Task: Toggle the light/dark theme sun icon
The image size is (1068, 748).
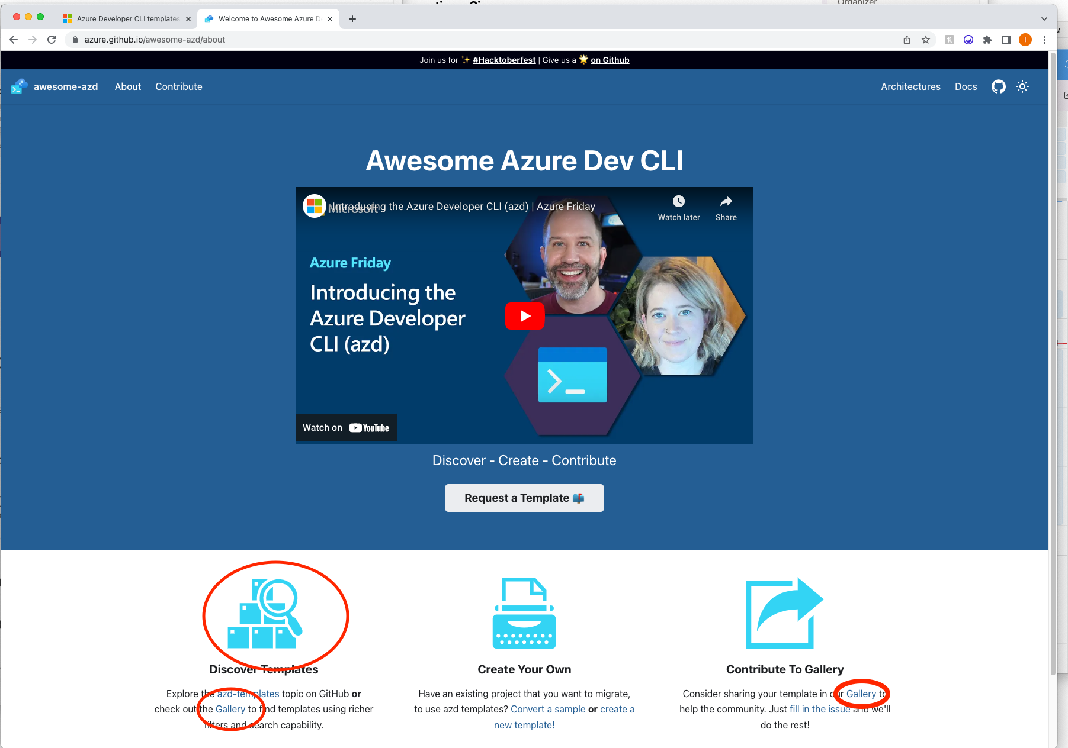Action: 1022,86
